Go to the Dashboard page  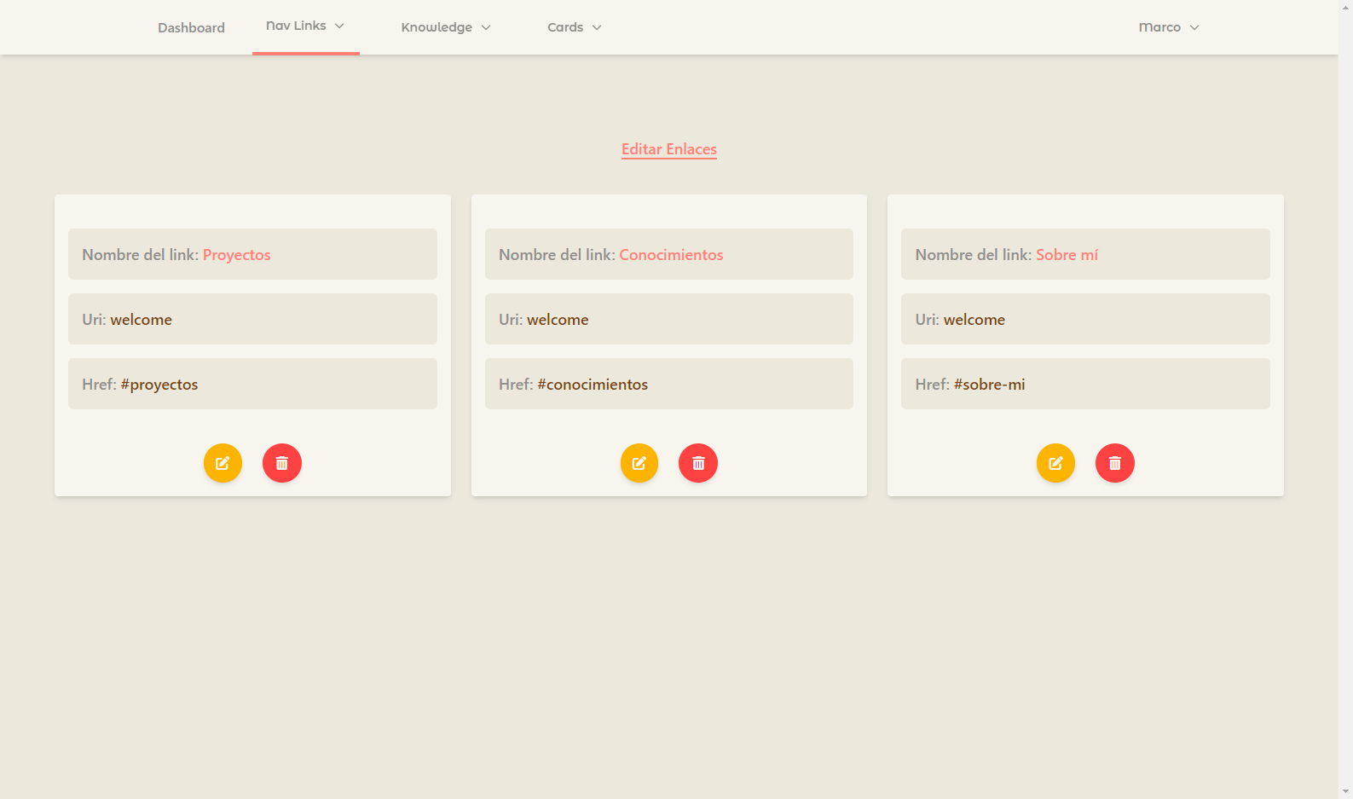tap(191, 27)
